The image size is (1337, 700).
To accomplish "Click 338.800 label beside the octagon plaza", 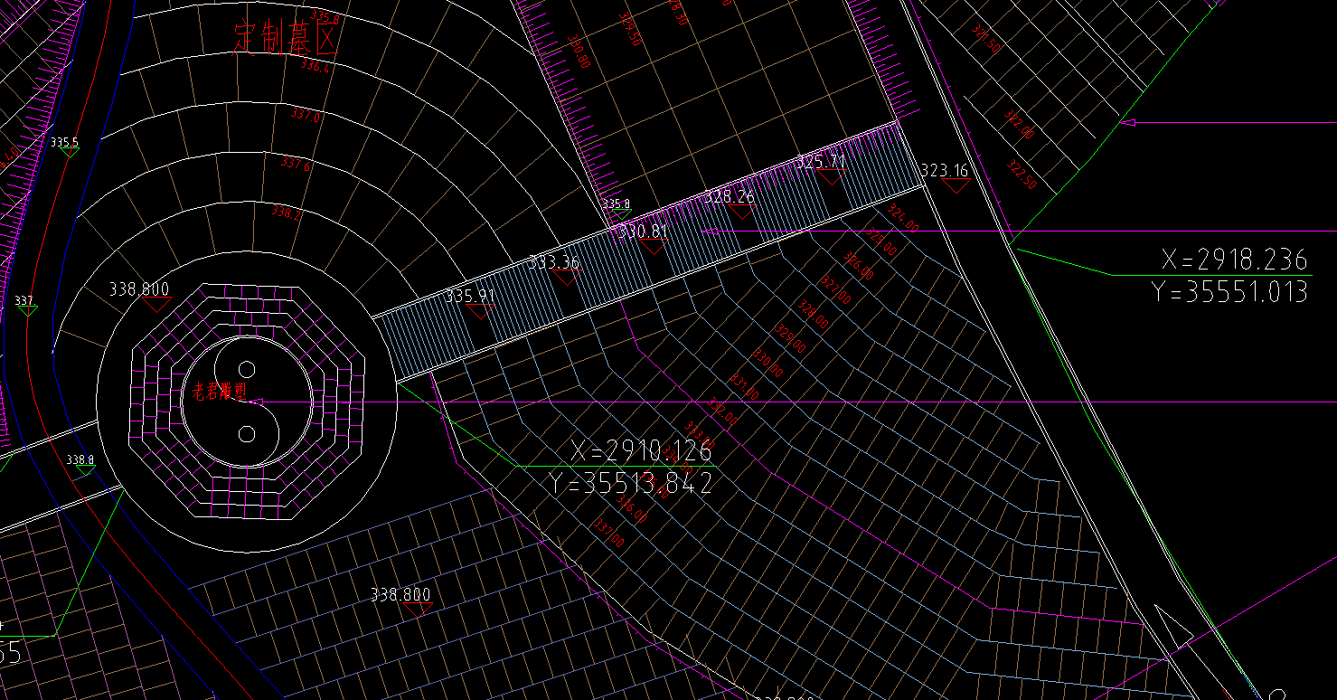I will [x=139, y=289].
